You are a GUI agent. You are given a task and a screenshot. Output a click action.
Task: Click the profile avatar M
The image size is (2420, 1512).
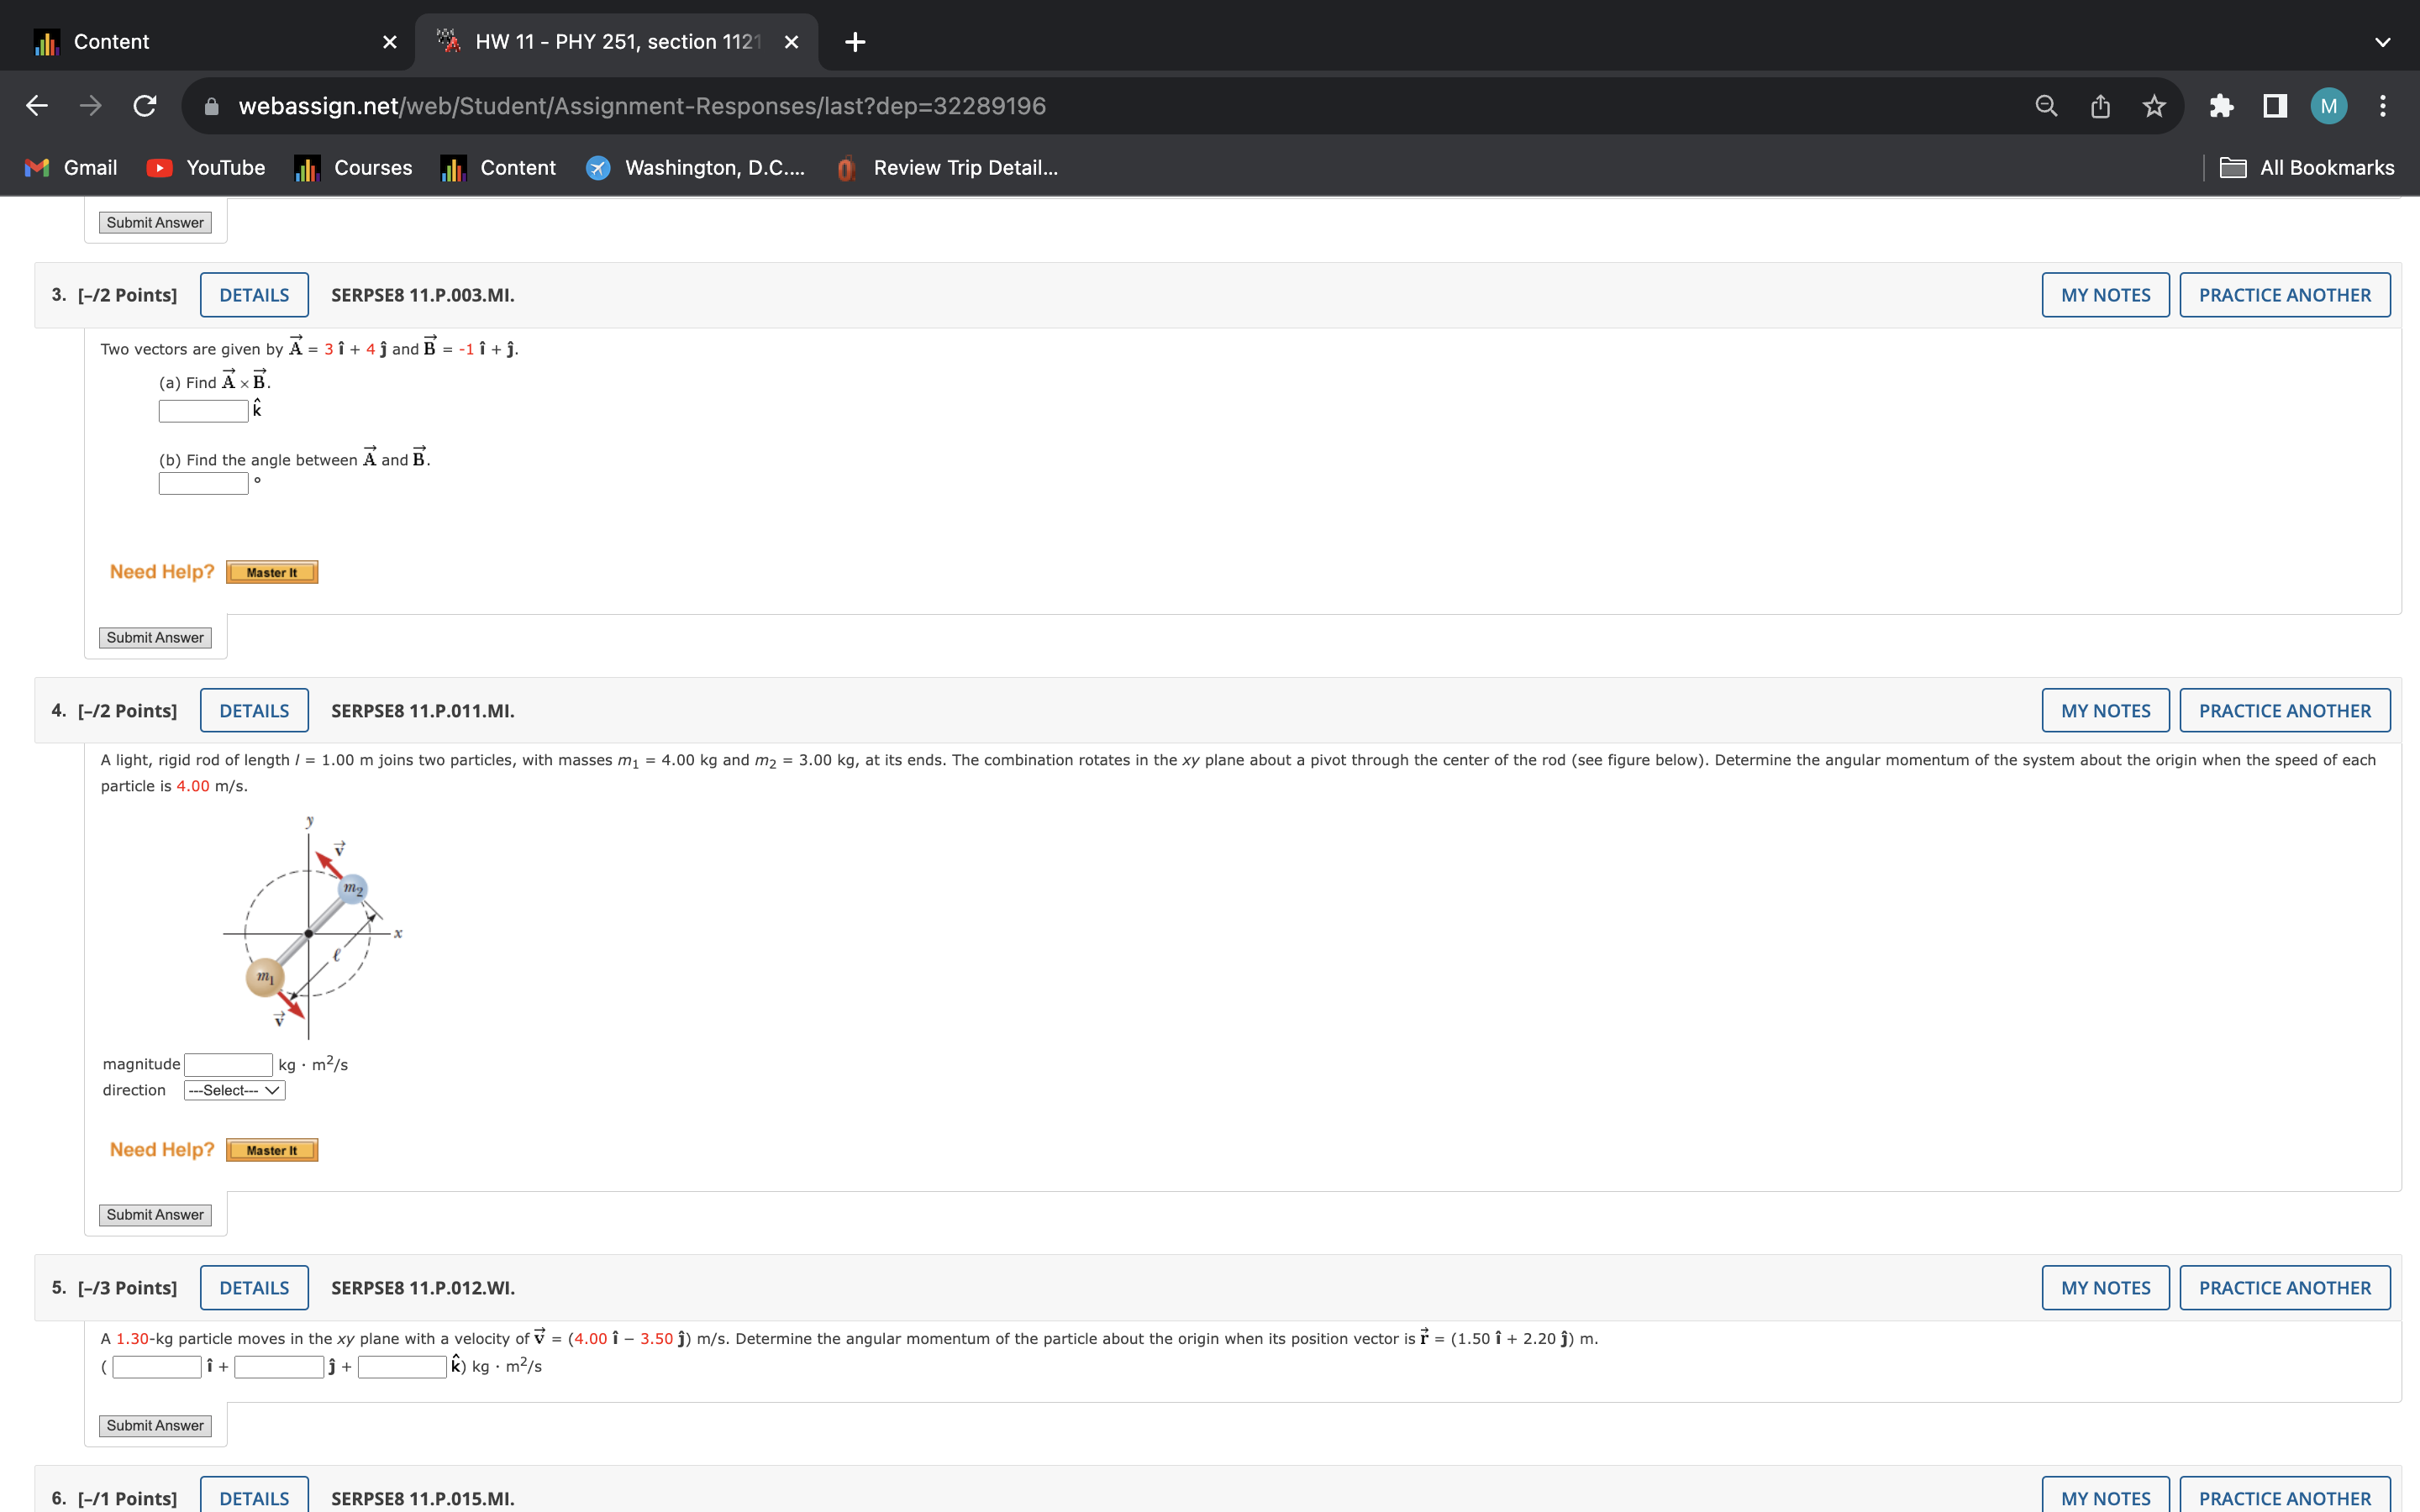coord(2328,106)
